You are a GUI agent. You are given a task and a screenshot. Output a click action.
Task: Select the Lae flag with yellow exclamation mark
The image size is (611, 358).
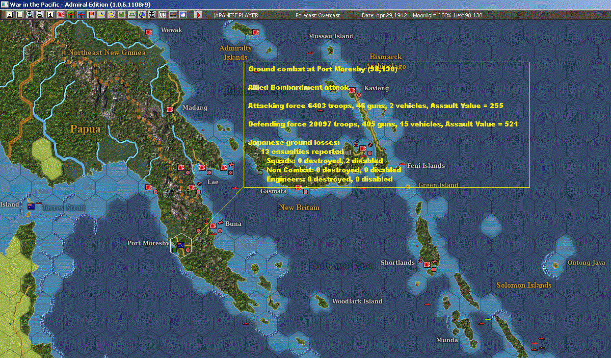pyautogui.click(x=191, y=187)
